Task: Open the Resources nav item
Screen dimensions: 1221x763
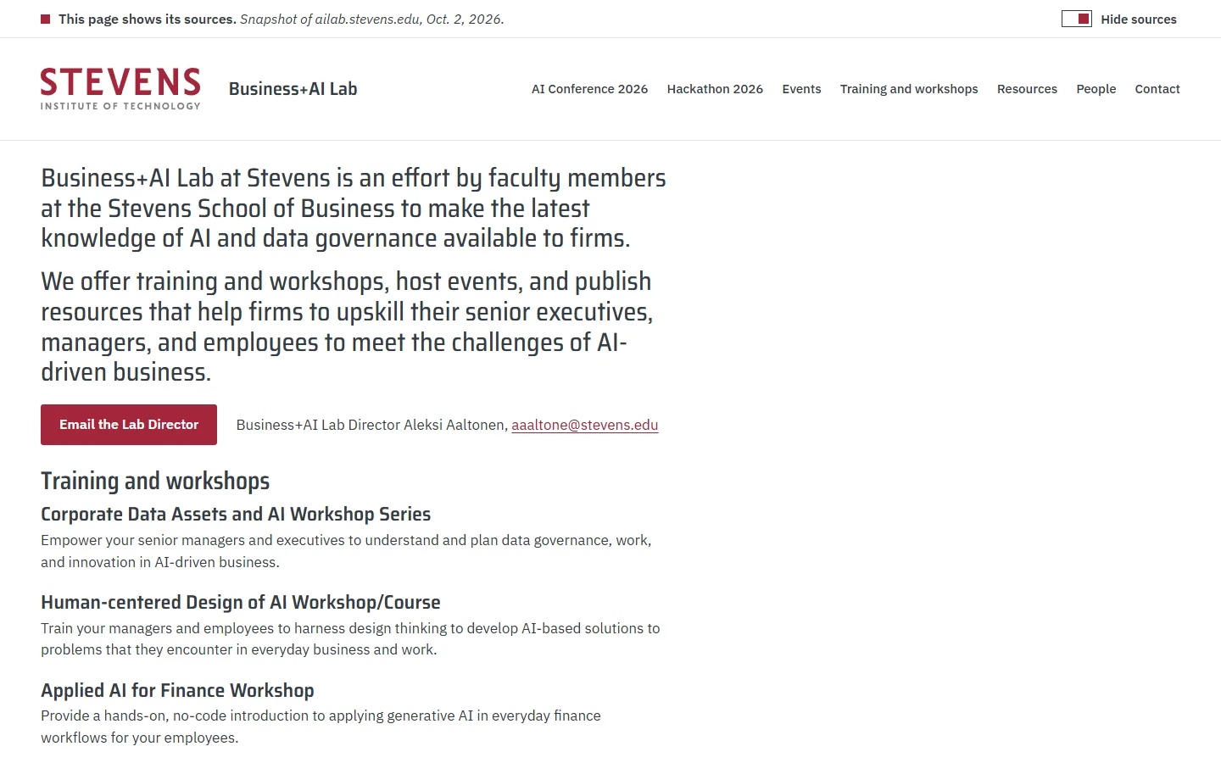Action: pyautogui.click(x=1027, y=89)
